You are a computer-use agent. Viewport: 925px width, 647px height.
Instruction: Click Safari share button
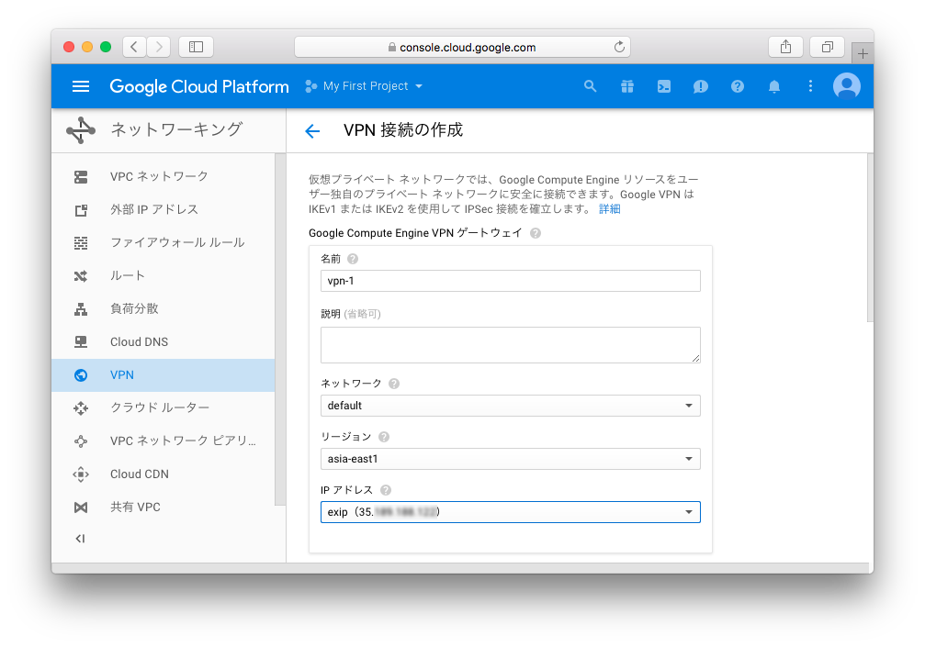click(x=785, y=47)
